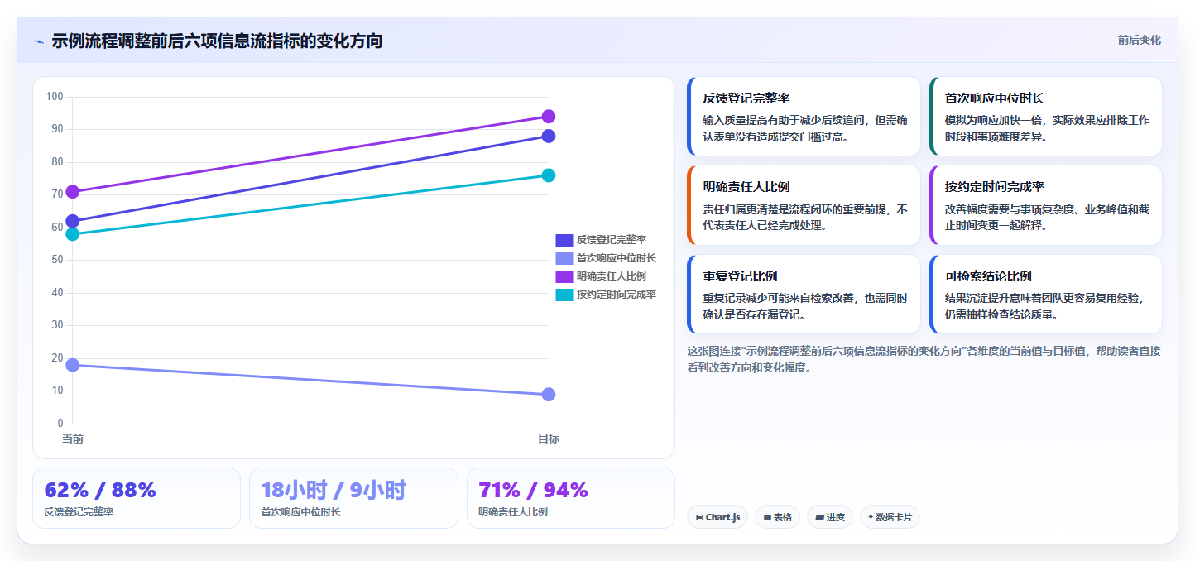Toggle the 明确责任人比例 legend color swatch

(x=564, y=276)
